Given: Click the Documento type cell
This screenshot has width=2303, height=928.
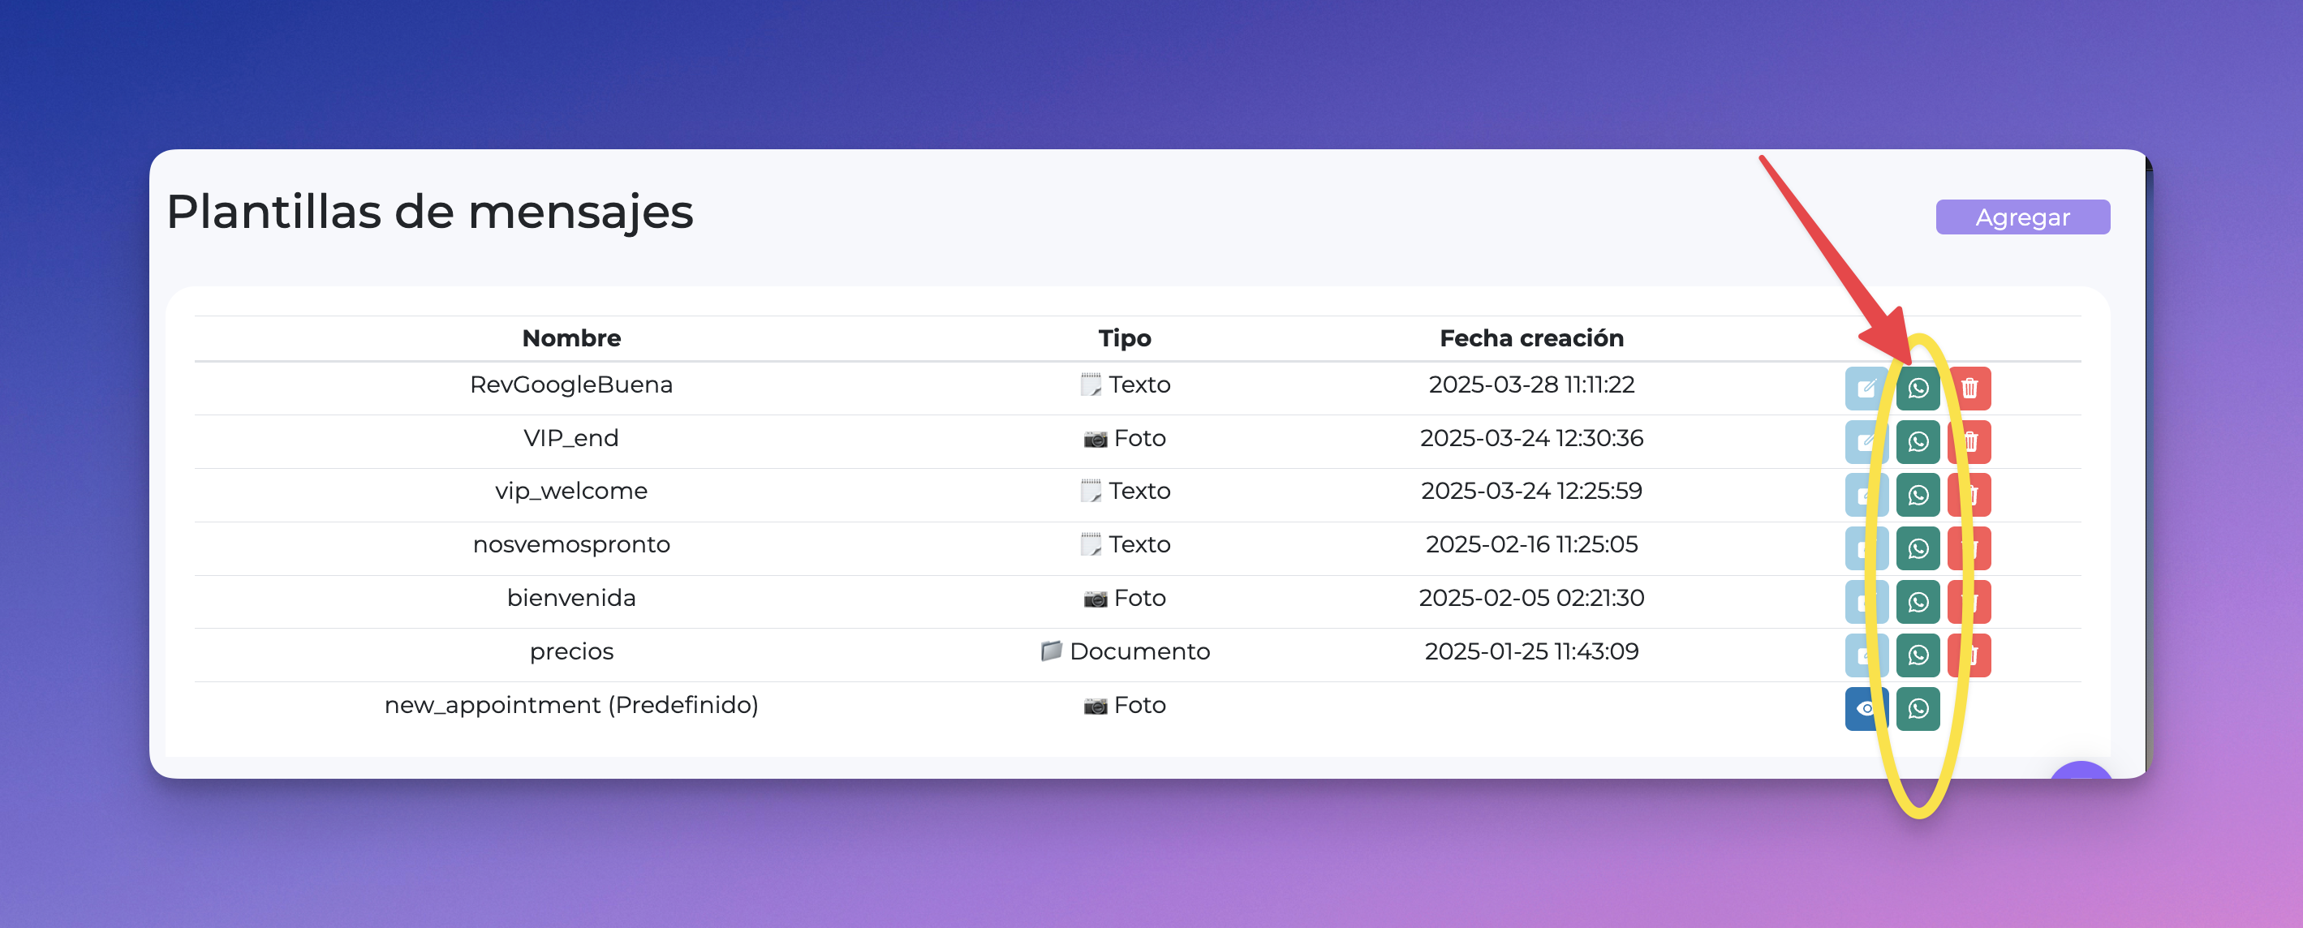Looking at the screenshot, I should point(1125,651).
